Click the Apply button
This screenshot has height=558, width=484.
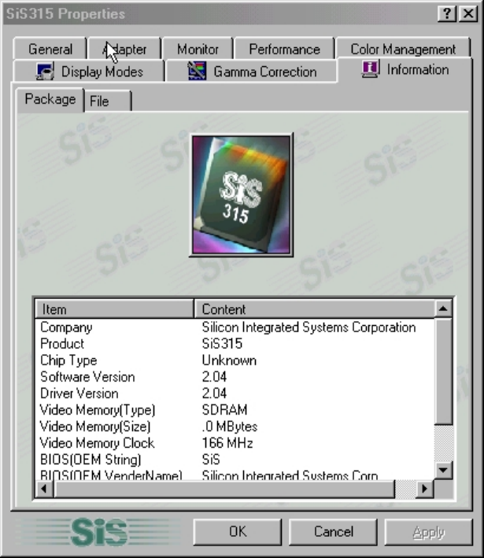click(x=428, y=532)
